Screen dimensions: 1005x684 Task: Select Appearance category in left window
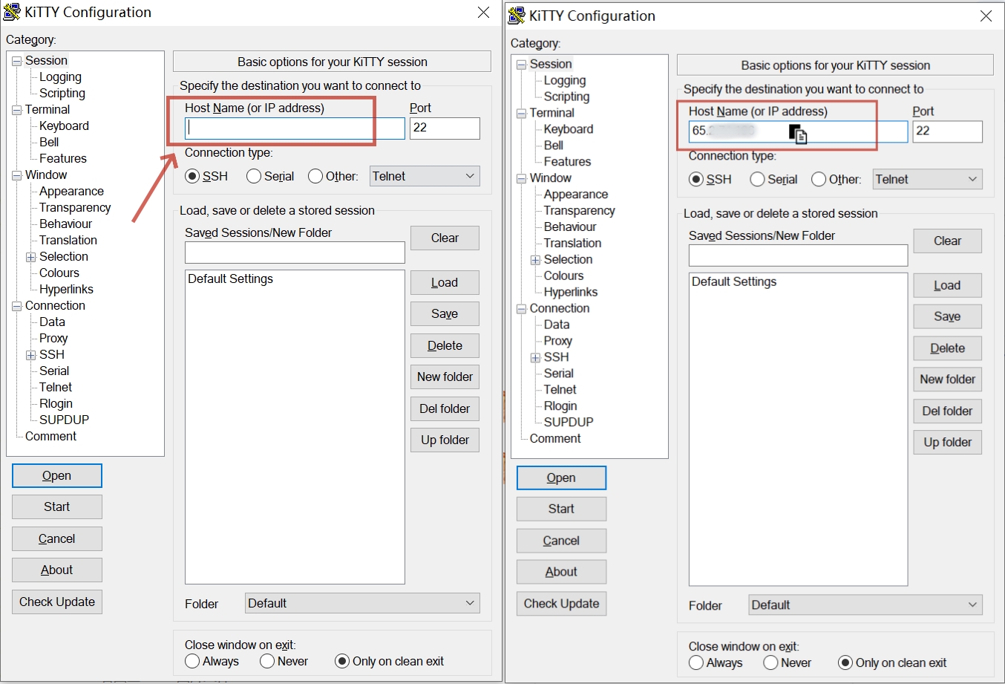click(x=71, y=191)
